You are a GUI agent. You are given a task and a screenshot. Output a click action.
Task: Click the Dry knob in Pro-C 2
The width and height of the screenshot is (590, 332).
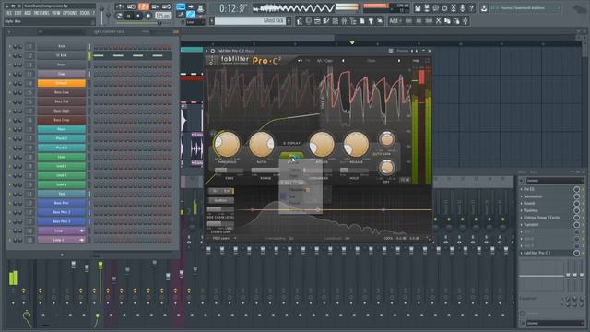coord(386,168)
